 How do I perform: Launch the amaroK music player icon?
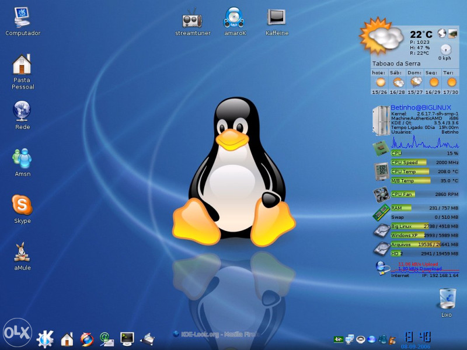235,22
